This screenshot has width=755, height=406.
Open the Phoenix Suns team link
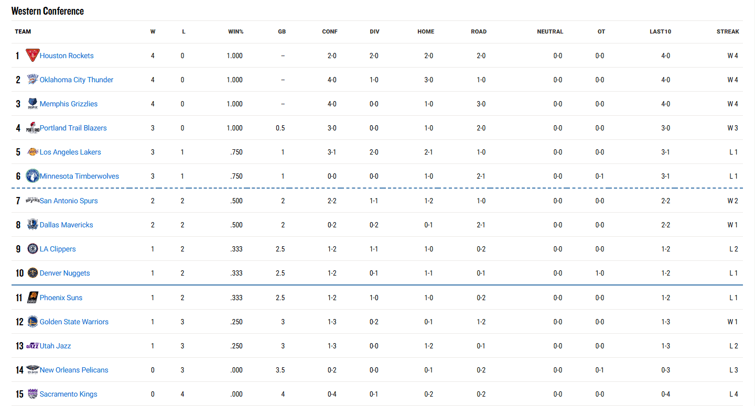click(x=61, y=298)
